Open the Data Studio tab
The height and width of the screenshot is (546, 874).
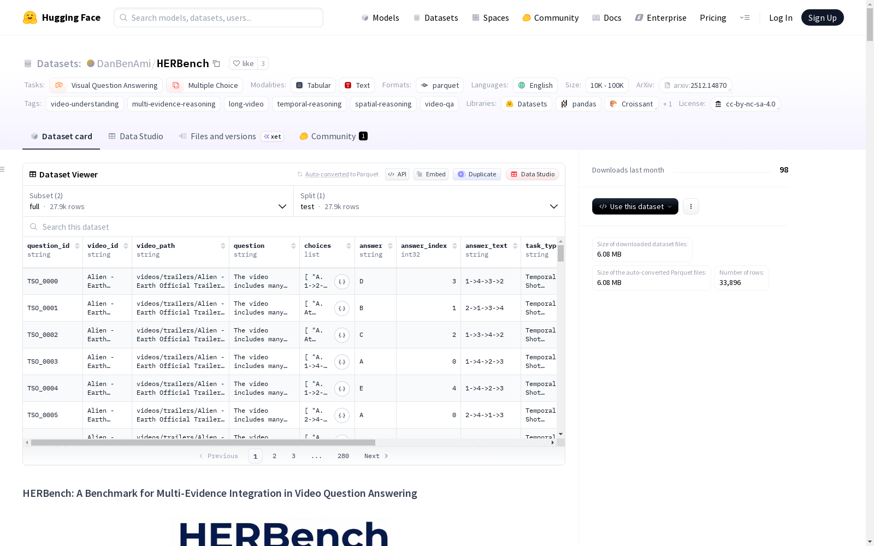tap(136, 136)
